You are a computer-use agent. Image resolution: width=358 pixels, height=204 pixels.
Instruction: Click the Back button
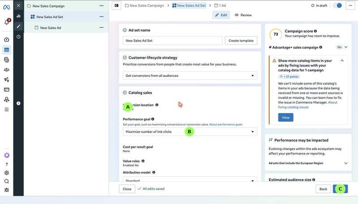tap(323, 189)
